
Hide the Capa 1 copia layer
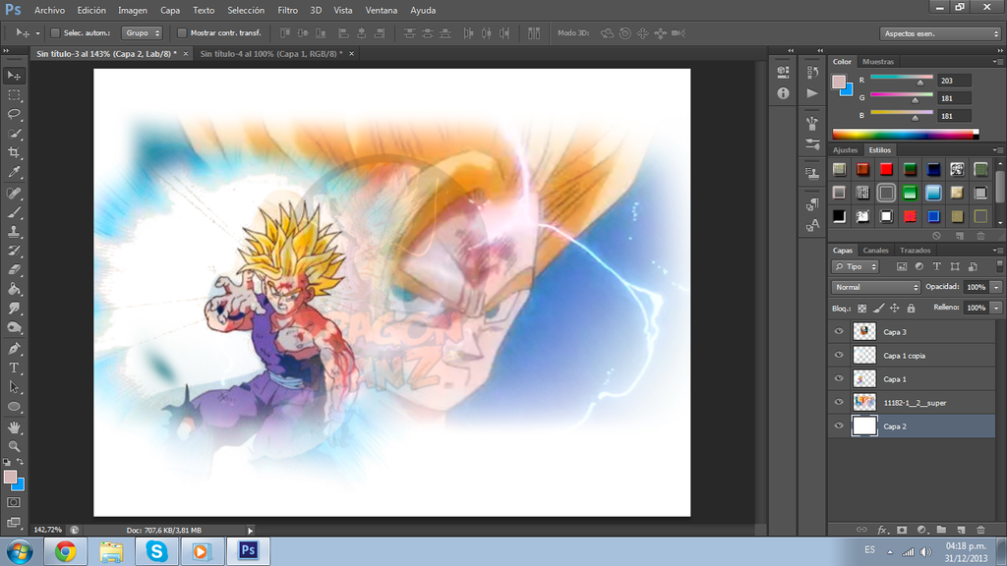839,355
